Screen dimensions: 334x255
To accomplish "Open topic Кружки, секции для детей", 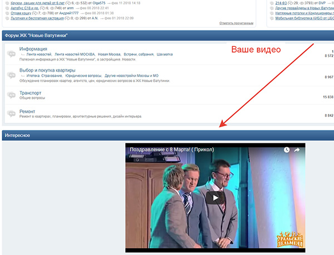I will (x=37, y=3).
